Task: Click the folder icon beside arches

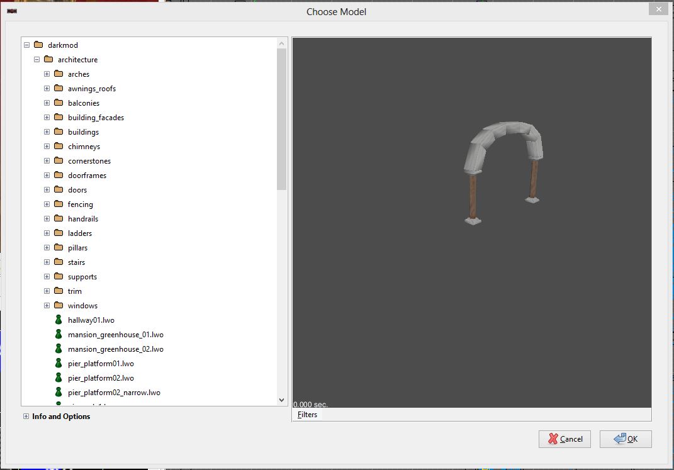Action: point(59,74)
